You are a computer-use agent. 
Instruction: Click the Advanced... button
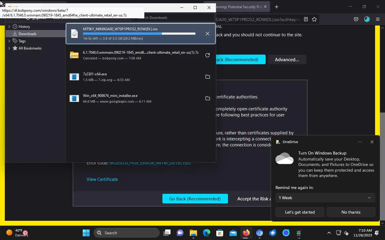(287, 59)
